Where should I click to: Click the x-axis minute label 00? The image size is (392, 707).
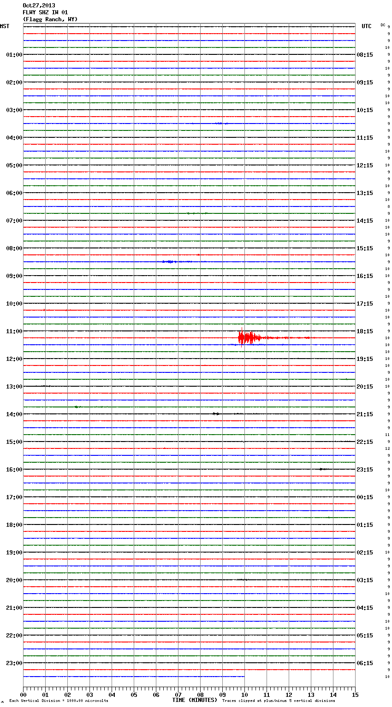pyautogui.click(x=23, y=695)
